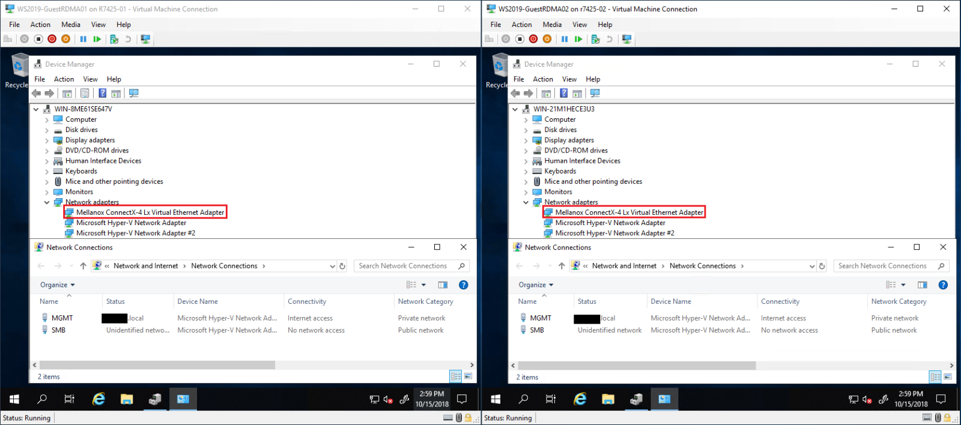Open Media menu in GuestRDMA01 window
961x425 pixels.
pos(70,25)
